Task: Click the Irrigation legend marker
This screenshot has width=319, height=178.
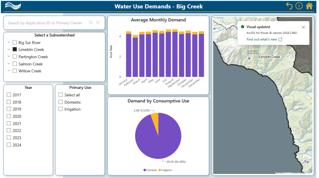Action: click(x=160, y=170)
